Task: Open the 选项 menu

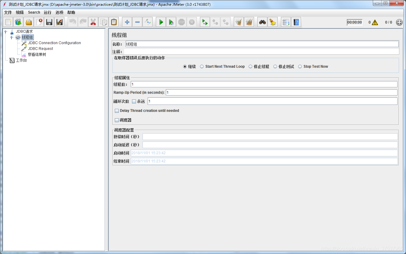Action: pyautogui.click(x=60, y=12)
